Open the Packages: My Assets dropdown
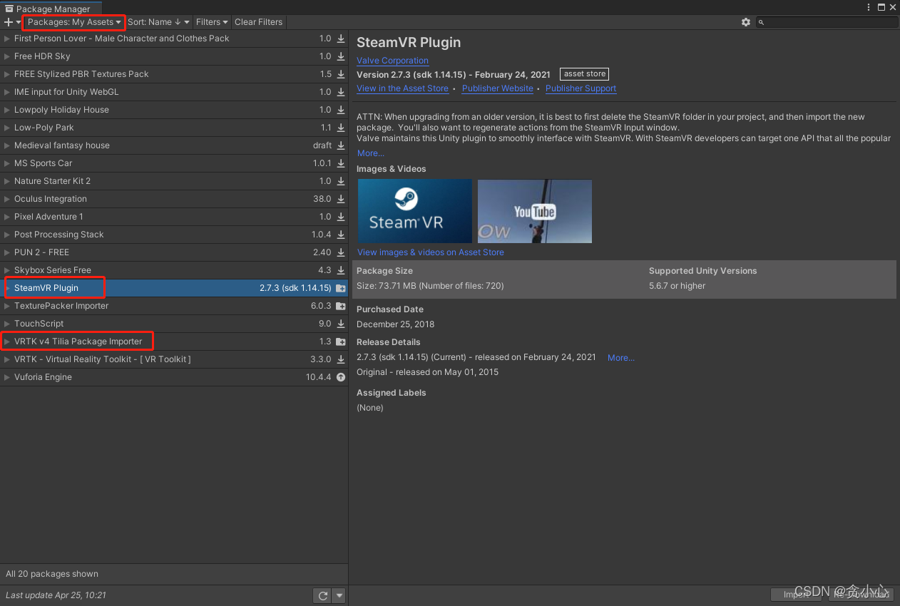Viewport: 900px width, 606px height. 74,22
